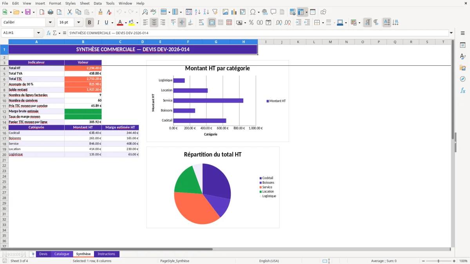Switch to the Instructions sheet tab
The height and width of the screenshot is (264, 470).
pos(106,254)
